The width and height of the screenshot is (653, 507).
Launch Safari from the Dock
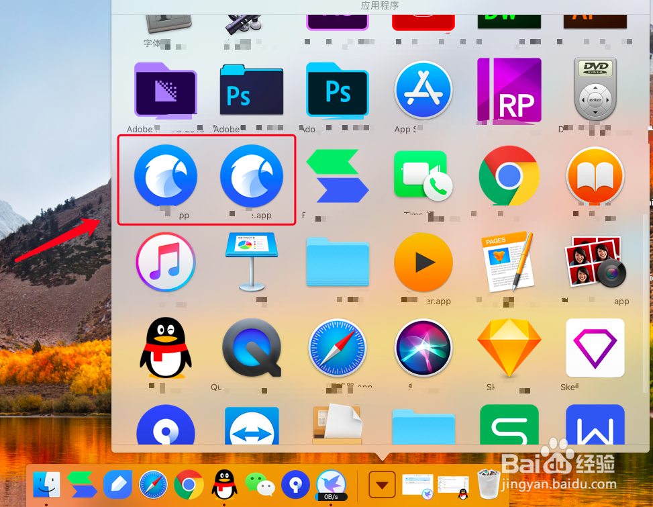click(153, 484)
